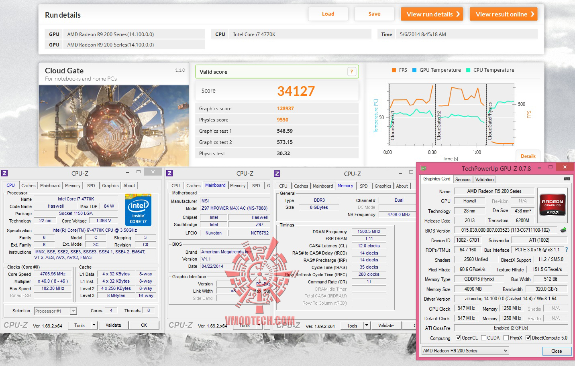Click the mainboard Model Z97 MPOWER MAX AC field
This screenshot has width=575, height=366.
tap(235, 208)
